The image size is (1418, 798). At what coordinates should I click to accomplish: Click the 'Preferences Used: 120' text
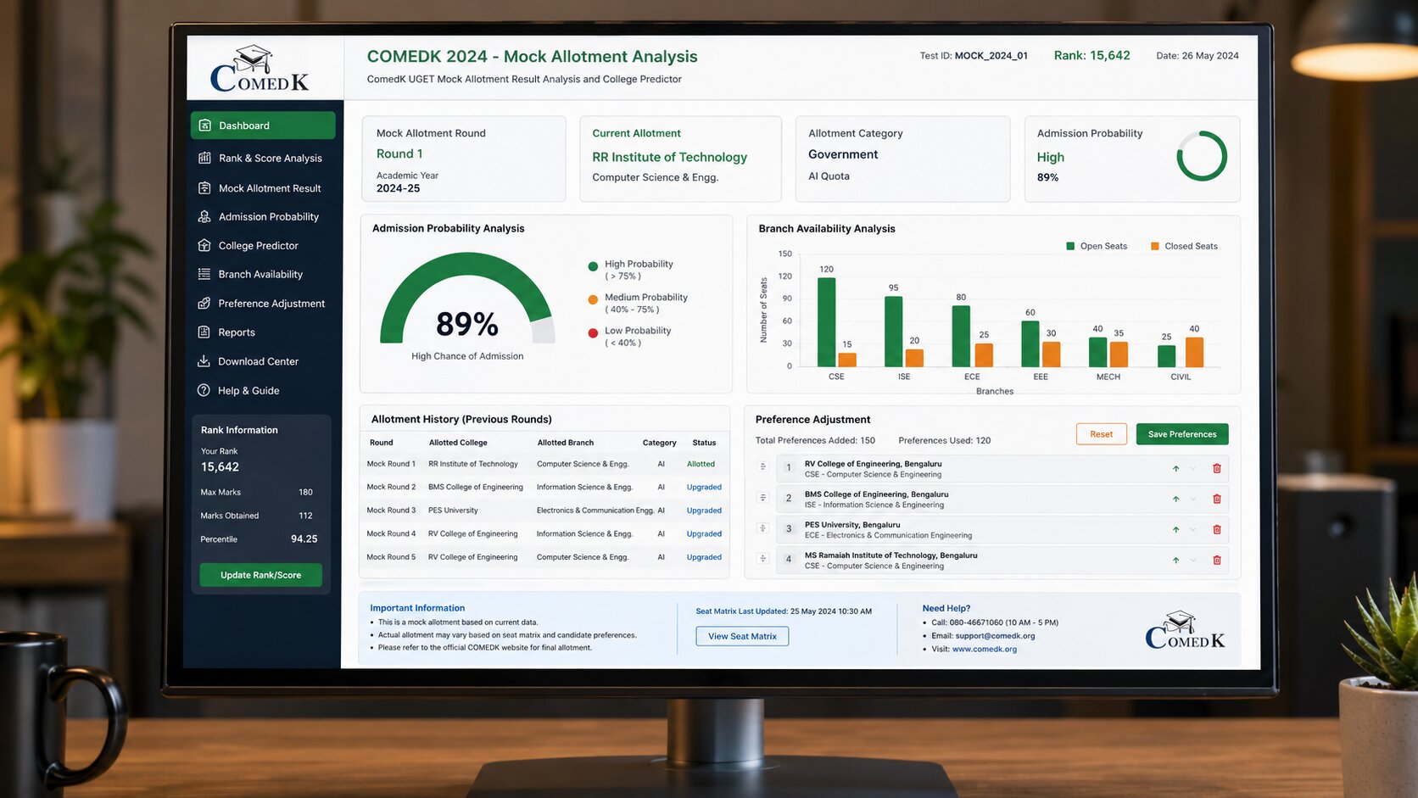click(x=945, y=441)
